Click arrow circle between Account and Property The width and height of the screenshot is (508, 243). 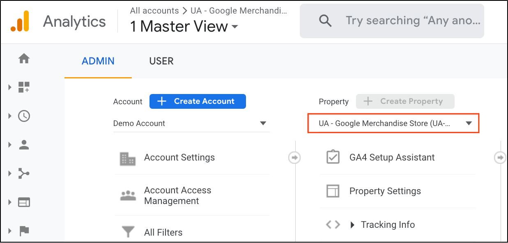[294, 157]
